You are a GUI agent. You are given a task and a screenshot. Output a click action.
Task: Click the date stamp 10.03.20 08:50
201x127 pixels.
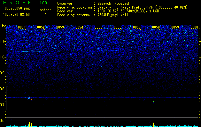point(16,15)
